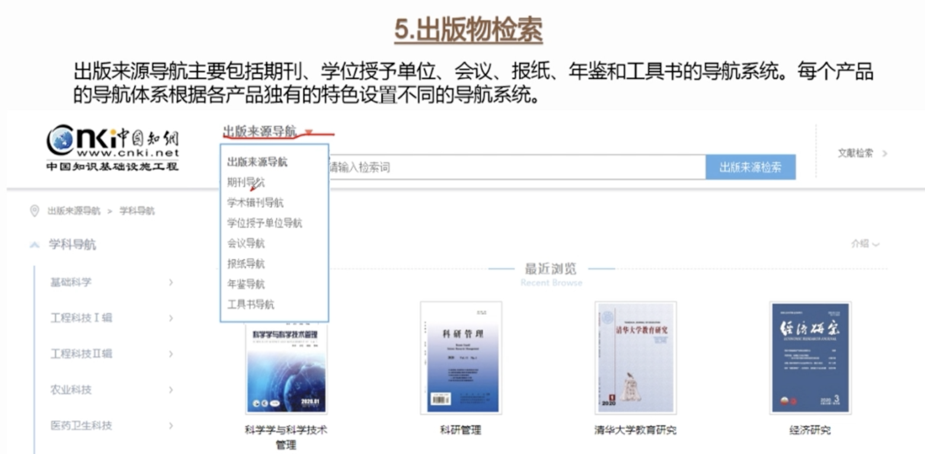Choose 报纸导航 menu item
Screen dimensions: 925x454
(246, 264)
